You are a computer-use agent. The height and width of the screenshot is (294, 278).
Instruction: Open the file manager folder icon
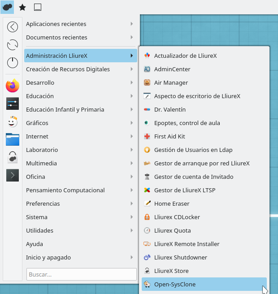13,139
